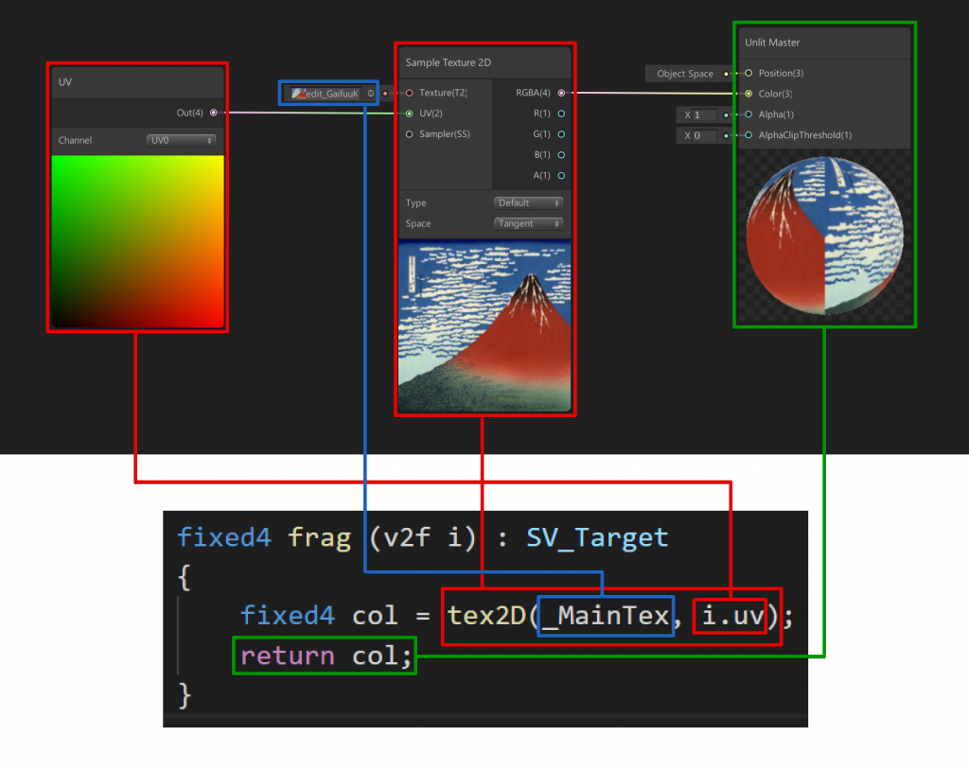Click the sphere preview in Unlit Master
Viewport: 969px width, 770px height.
pos(823,236)
